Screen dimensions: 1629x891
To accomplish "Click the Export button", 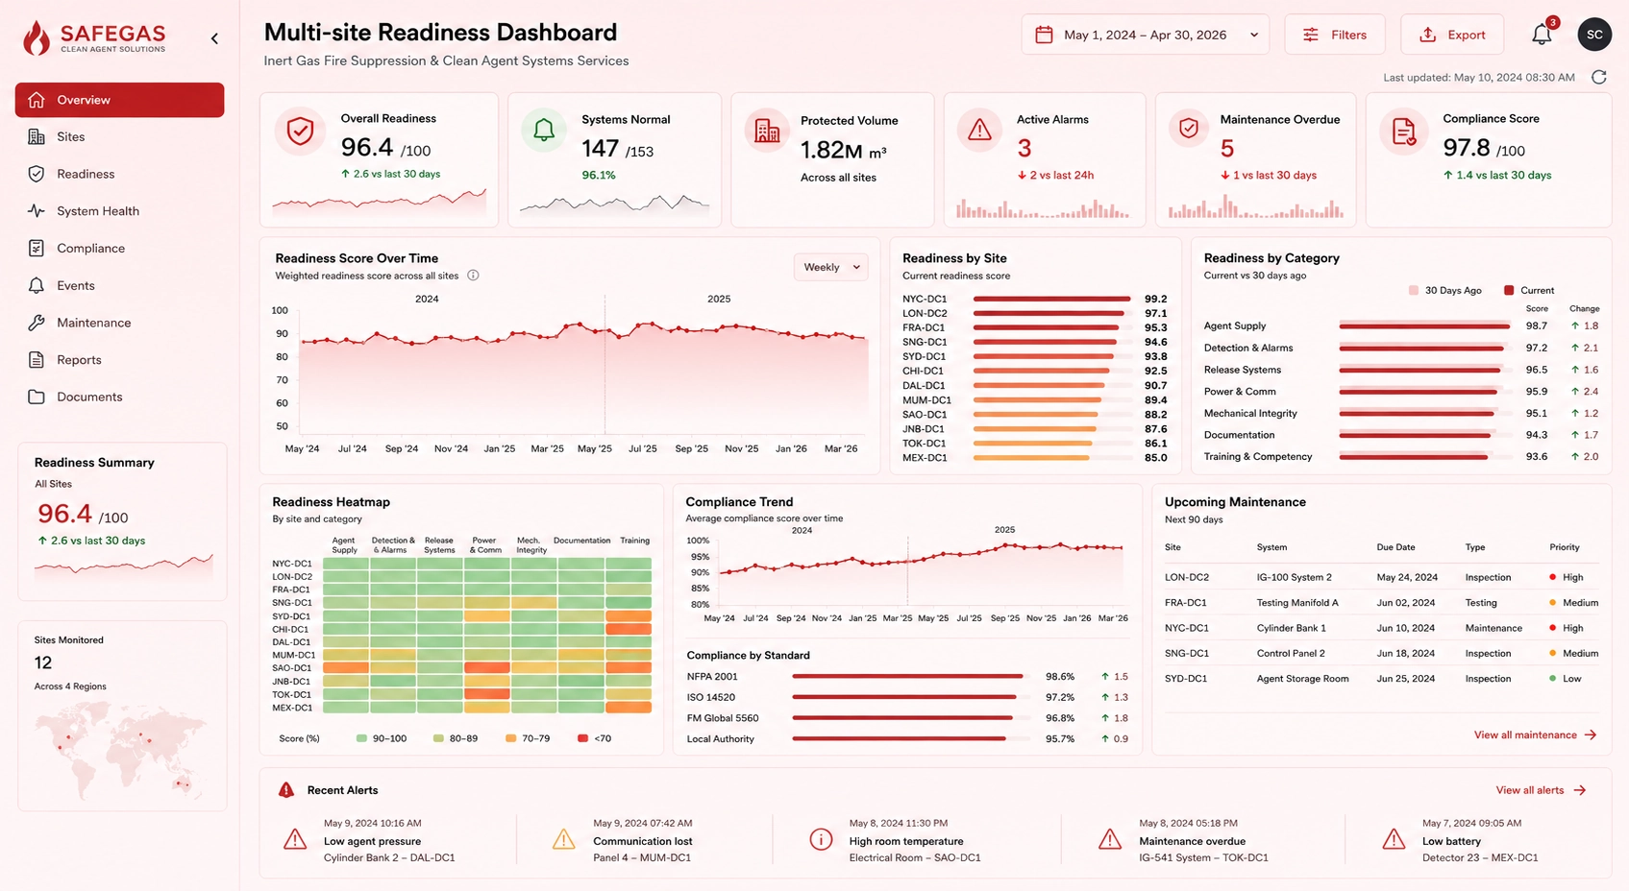I will (x=1452, y=35).
